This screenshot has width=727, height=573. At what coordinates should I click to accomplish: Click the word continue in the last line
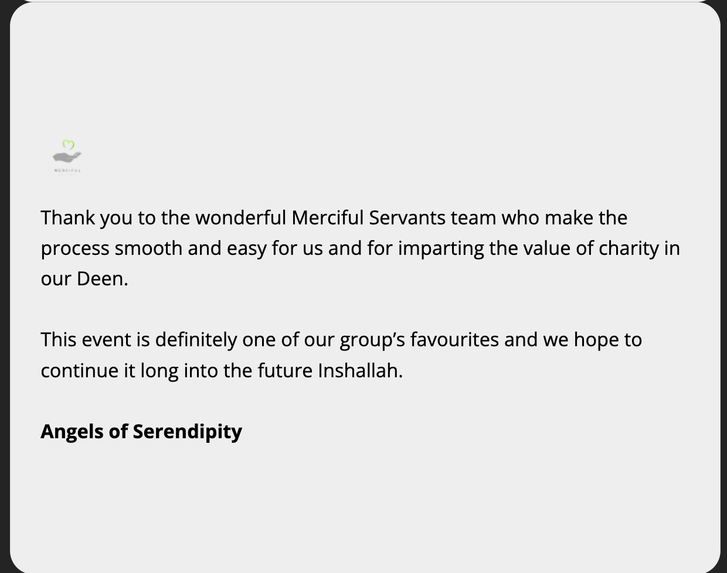(x=79, y=371)
